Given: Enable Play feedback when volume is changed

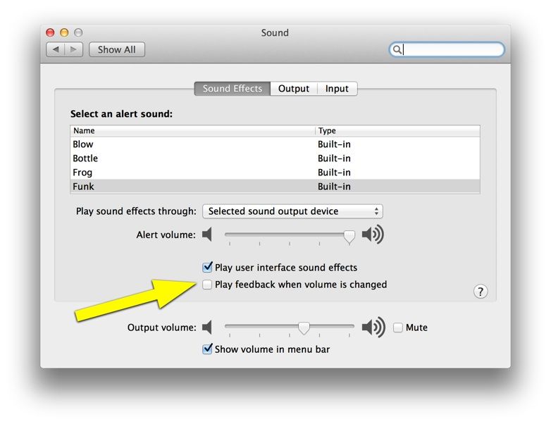Looking at the screenshot, I should 207,285.
